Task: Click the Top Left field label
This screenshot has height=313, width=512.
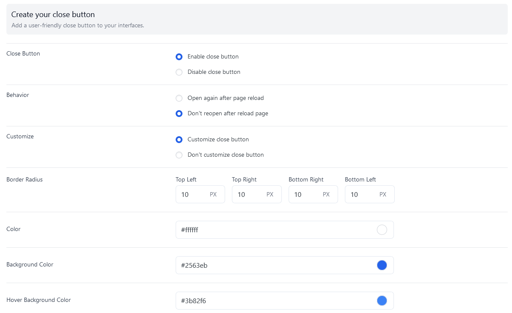Action: point(186,180)
